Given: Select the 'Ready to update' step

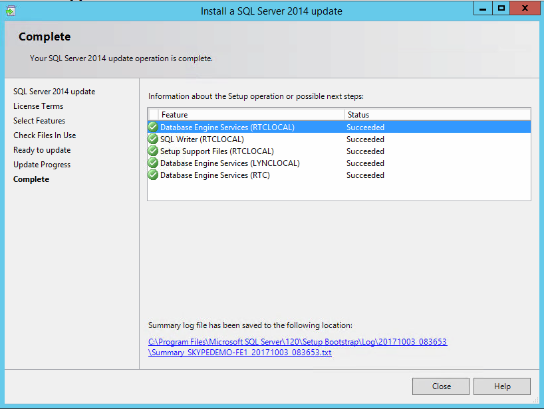Looking at the screenshot, I should 42,150.
